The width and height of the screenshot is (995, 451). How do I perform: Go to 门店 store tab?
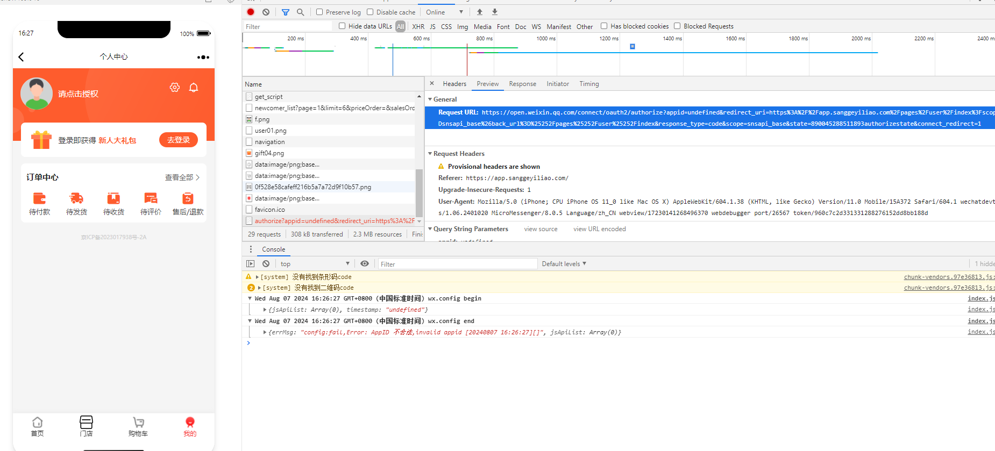coord(86,427)
